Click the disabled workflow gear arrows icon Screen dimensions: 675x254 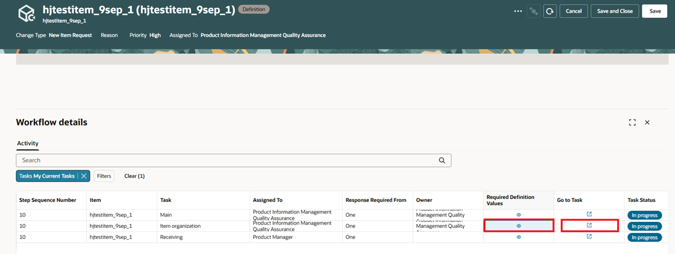click(533, 11)
